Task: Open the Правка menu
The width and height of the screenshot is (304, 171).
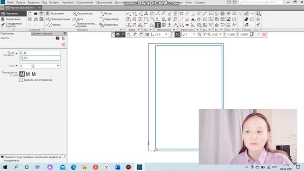Action: coord(20,2)
